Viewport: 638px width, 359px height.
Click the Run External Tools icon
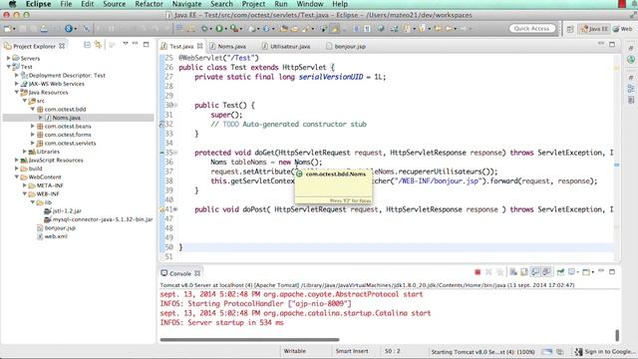pyautogui.click(x=233, y=29)
